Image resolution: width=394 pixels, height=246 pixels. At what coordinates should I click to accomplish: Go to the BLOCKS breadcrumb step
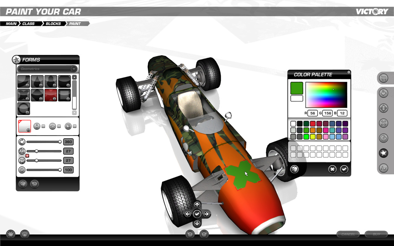(x=53, y=24)
